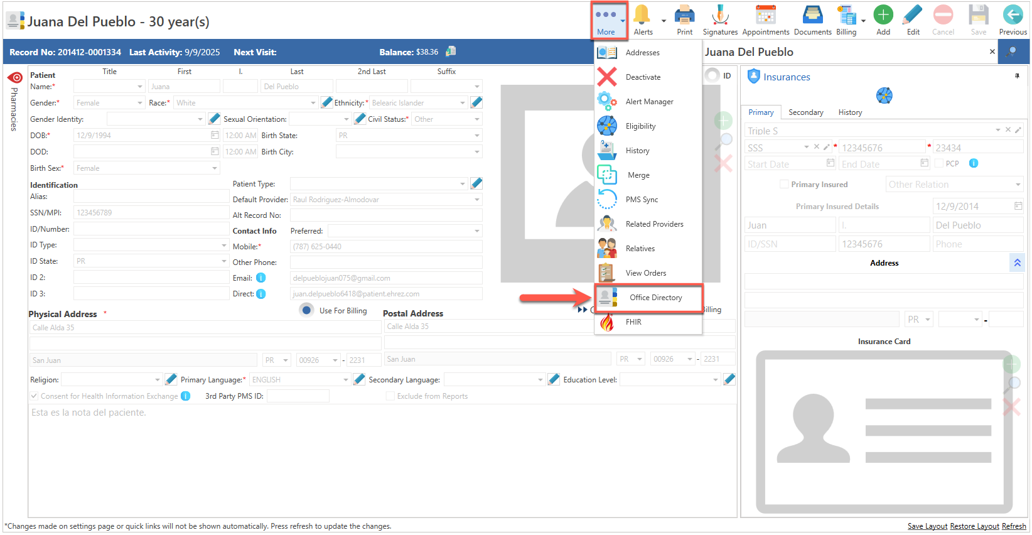Click the SSN/MPI input field

tap(151, 212)
